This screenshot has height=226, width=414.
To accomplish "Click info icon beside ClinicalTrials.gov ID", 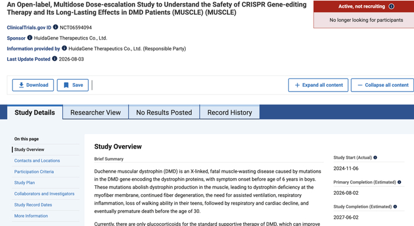I will click(x=56, y=27).
